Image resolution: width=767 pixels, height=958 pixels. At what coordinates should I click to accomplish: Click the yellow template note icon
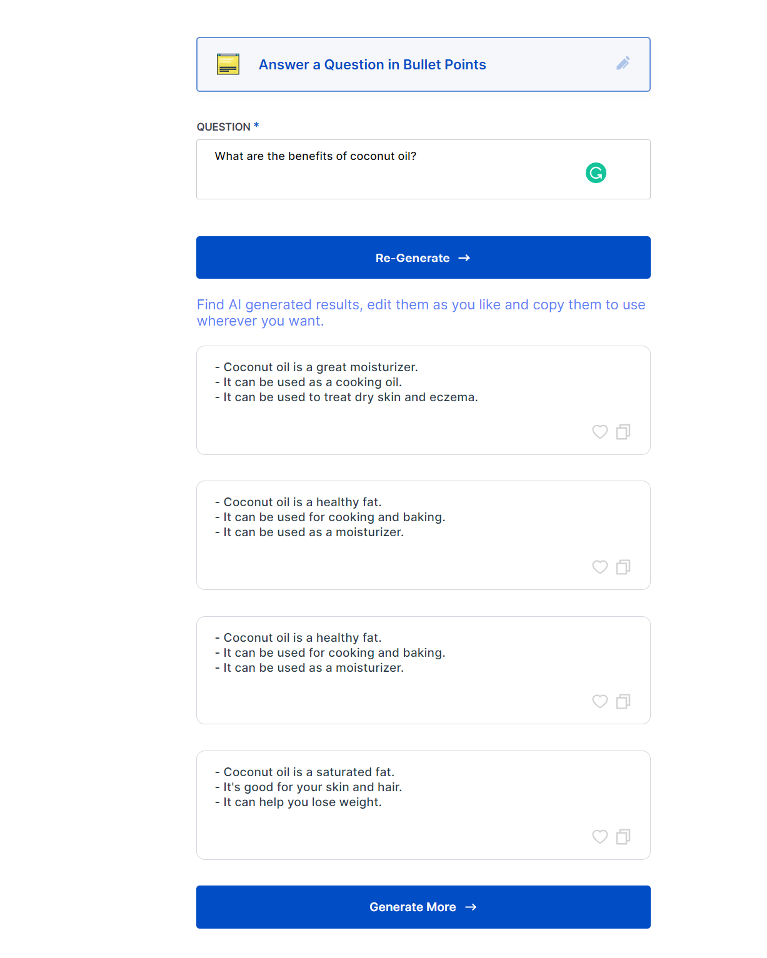pos(228,64)
